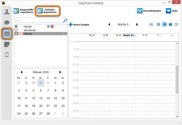
Task: Click the search magnifier icon
Action: click(65, 20)
